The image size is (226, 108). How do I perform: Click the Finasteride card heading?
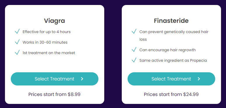click(171, 21)
